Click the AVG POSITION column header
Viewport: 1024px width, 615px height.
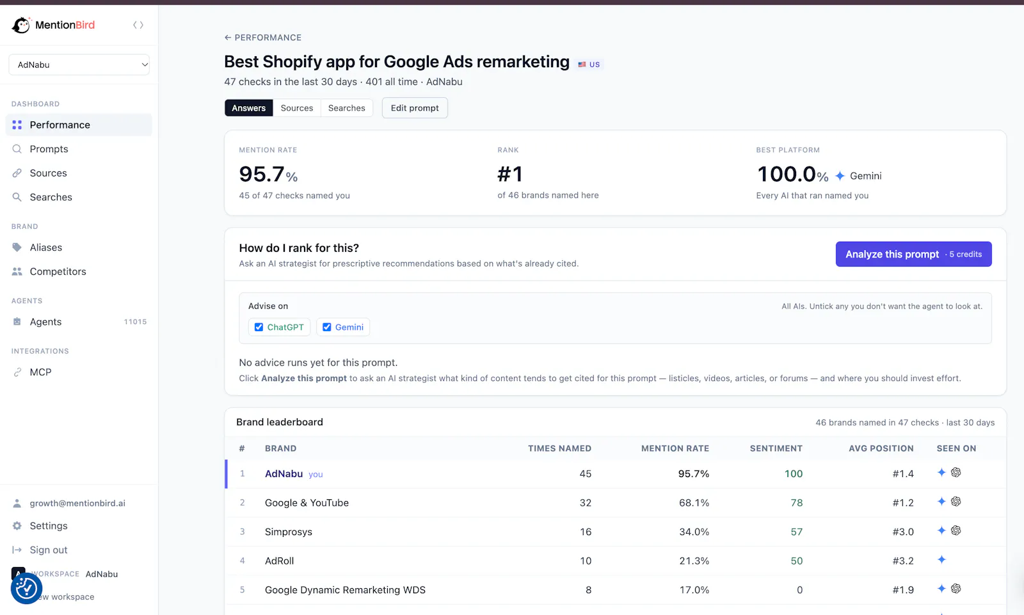coord(881,449)
